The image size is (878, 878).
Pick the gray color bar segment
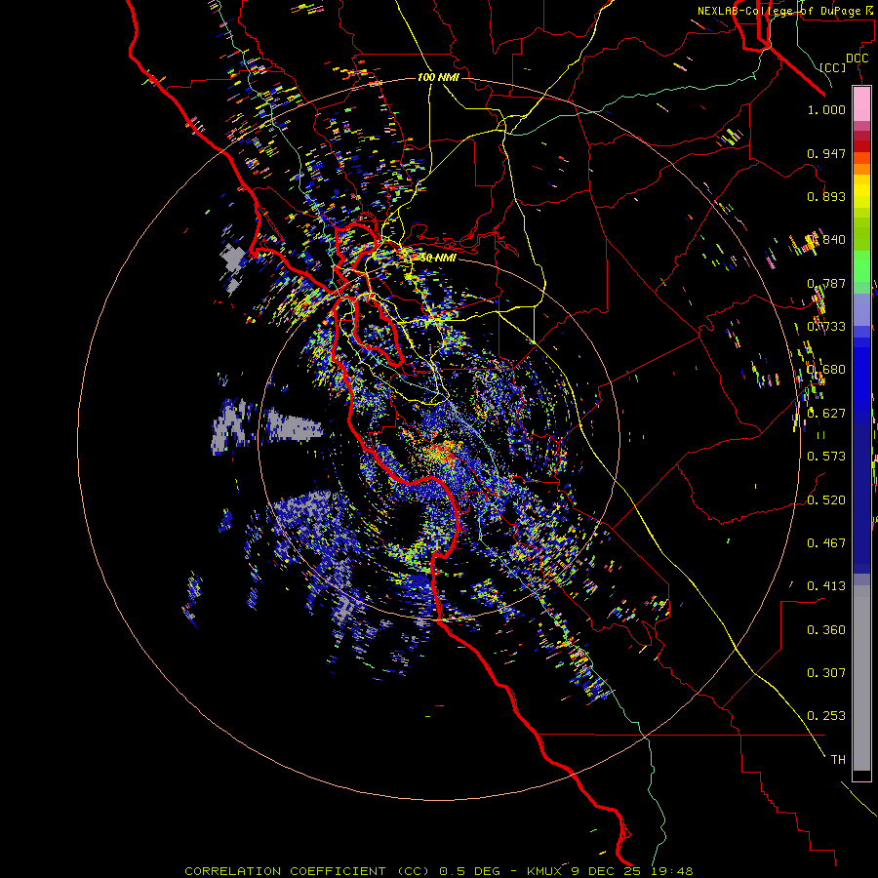pos(861,678)
